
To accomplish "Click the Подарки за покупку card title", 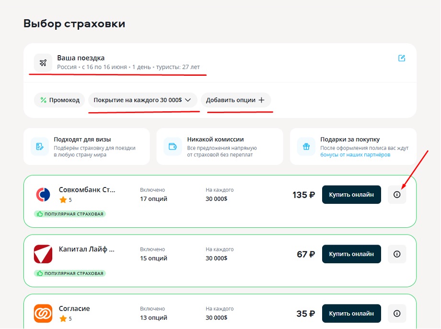I will pos(350,139).
